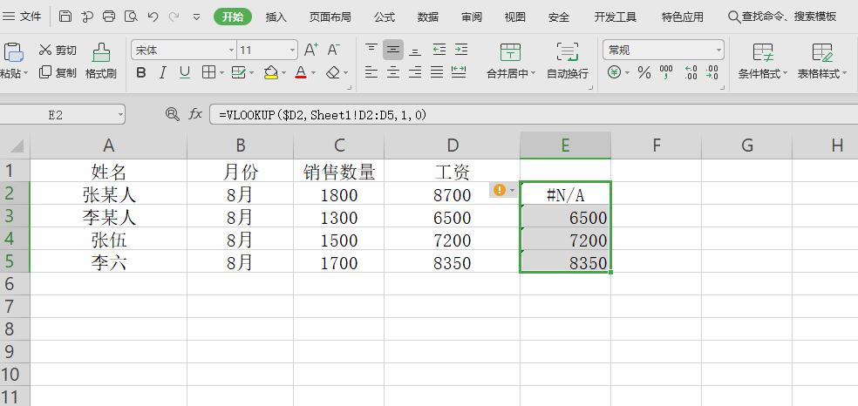The height and width of the screenshot is (406, 858).
Task: Switch to 插入 tab
Action: pyautogui.click(x=276, y=17)
